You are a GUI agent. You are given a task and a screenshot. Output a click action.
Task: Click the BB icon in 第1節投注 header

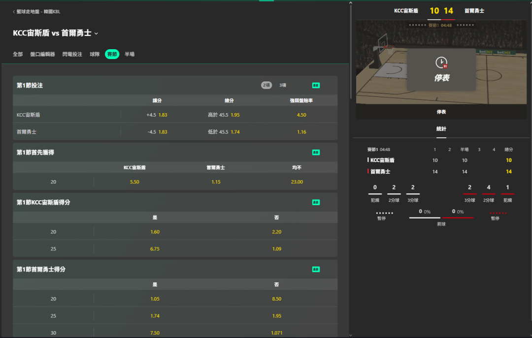(316, 86)
